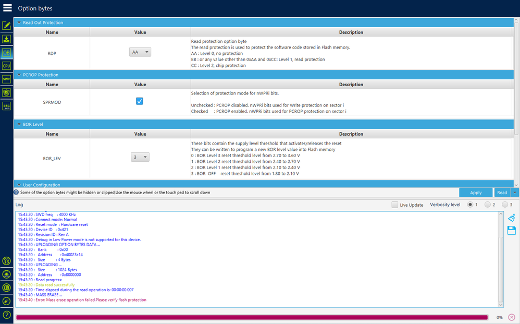Click the 'Revision ID : Rev A' log line
520x324 pixels.
[43, 234]
